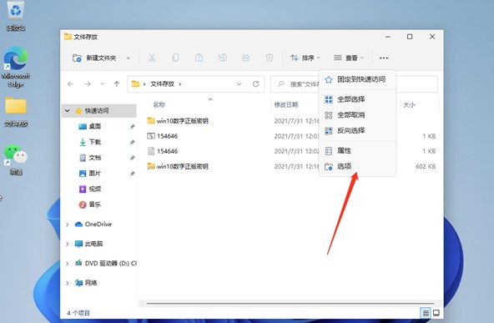
Task: Expand the This PC (此电脑) node
Action: click(67, 244)
